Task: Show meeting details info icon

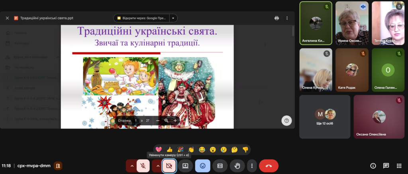Action: (x=373, y=166)
